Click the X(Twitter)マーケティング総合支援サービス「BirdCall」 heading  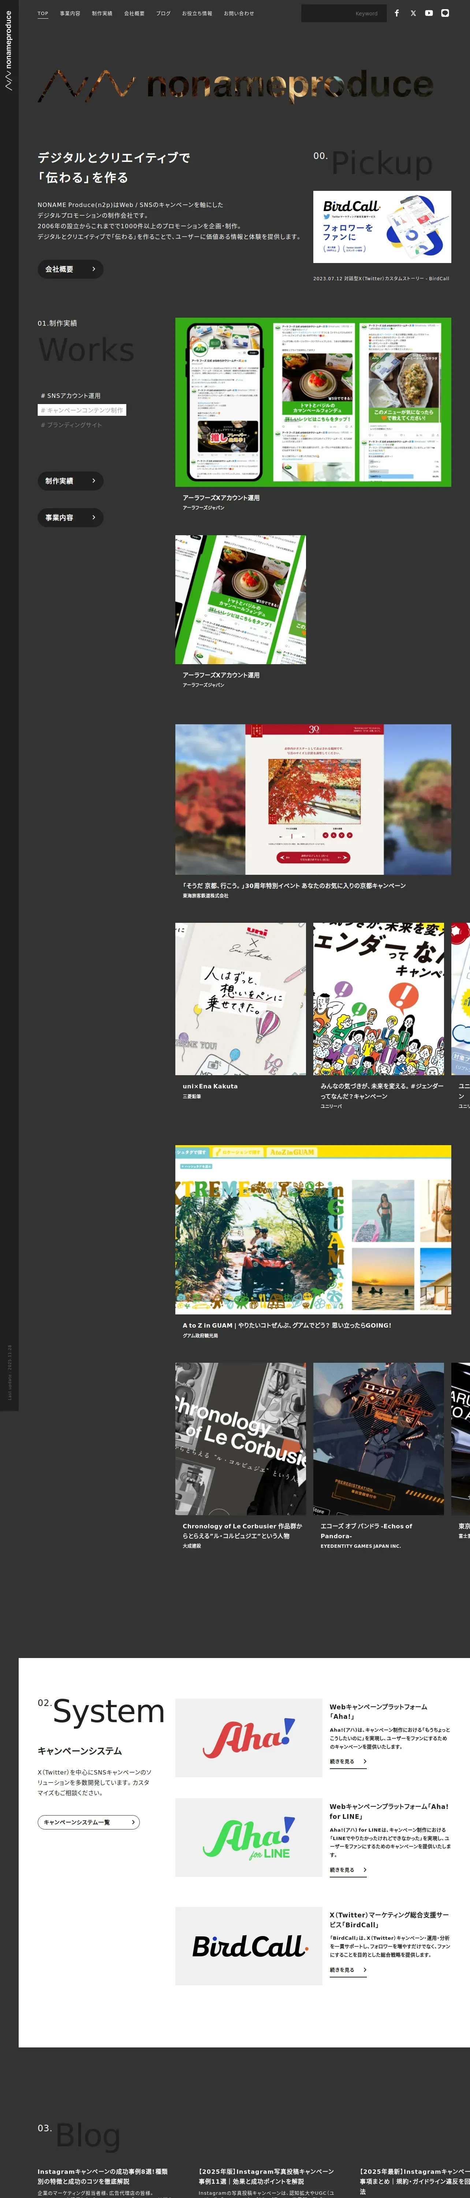tap(389, 1920)
